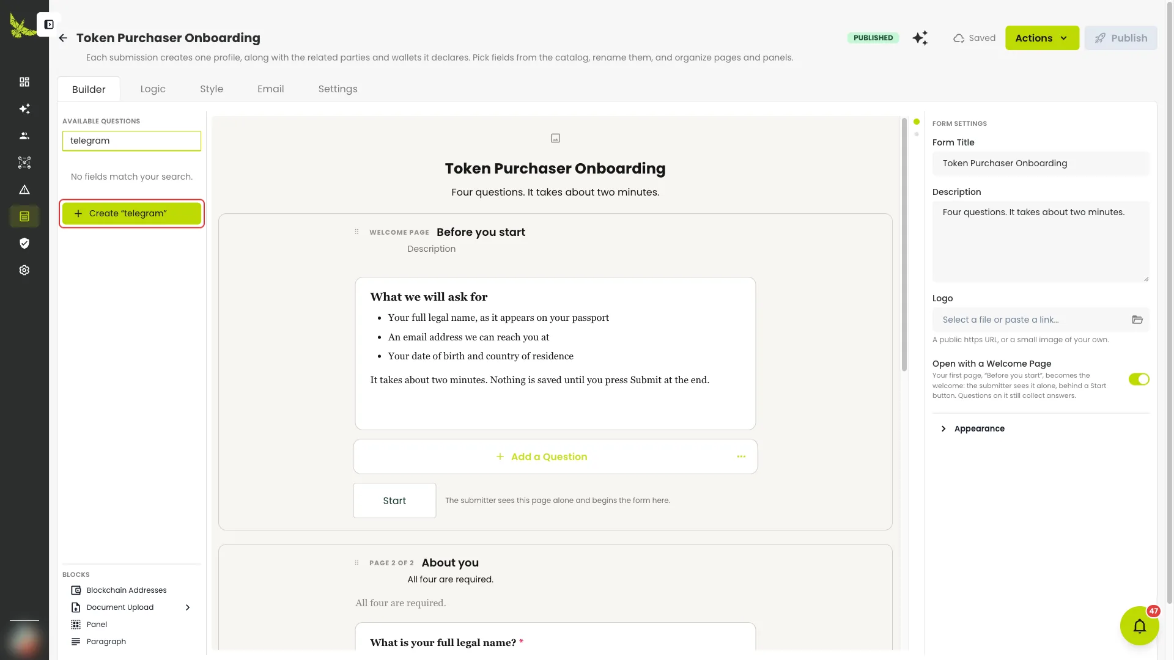Screen dimensions: 1174x660
Task: Select the Builder tab
Action: pos(89,89)
